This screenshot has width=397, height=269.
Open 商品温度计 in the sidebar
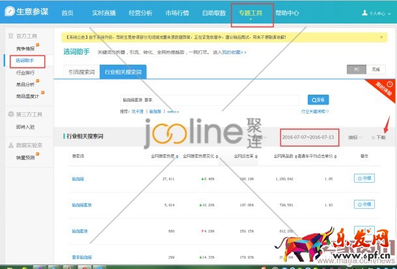pyautogui.click(x=27, y=97)
